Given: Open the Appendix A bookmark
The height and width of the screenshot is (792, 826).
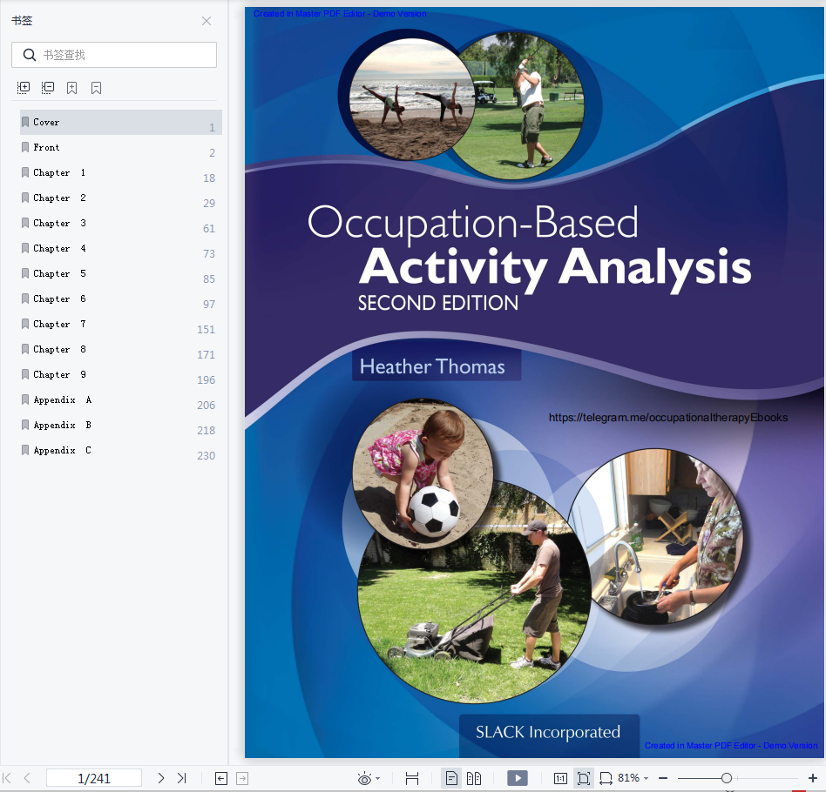Looking at the screenshot, I should click(120, 400).
